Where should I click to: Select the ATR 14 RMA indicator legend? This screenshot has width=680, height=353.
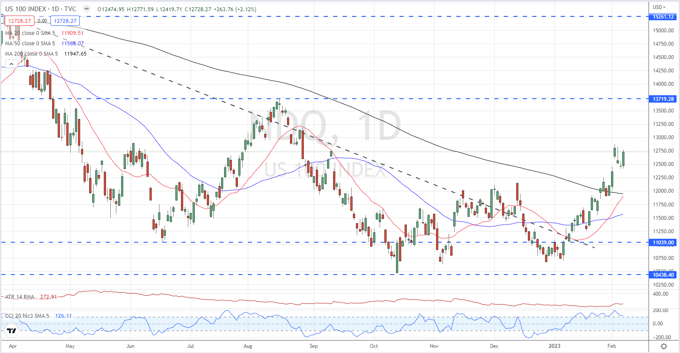tap(20, 297)
